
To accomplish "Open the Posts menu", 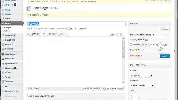I will click(x=8, y=10).
